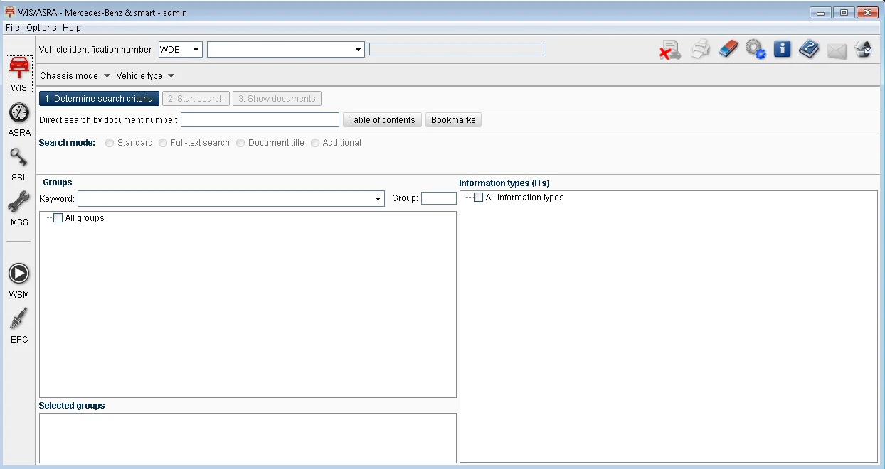Open the WDB prefix dropdown
Image resolution: width=885 pixels, height=469 pixels.
pyautogui.click(x=181, y=50)
